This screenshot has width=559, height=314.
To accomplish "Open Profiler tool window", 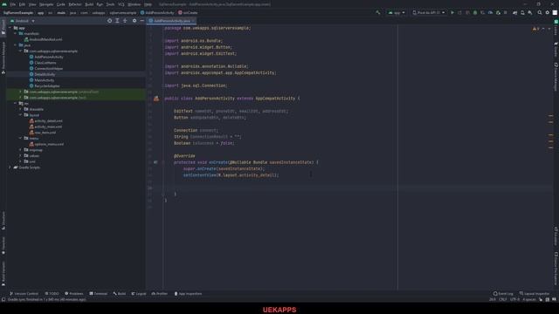I will click(x=159, y=294).
